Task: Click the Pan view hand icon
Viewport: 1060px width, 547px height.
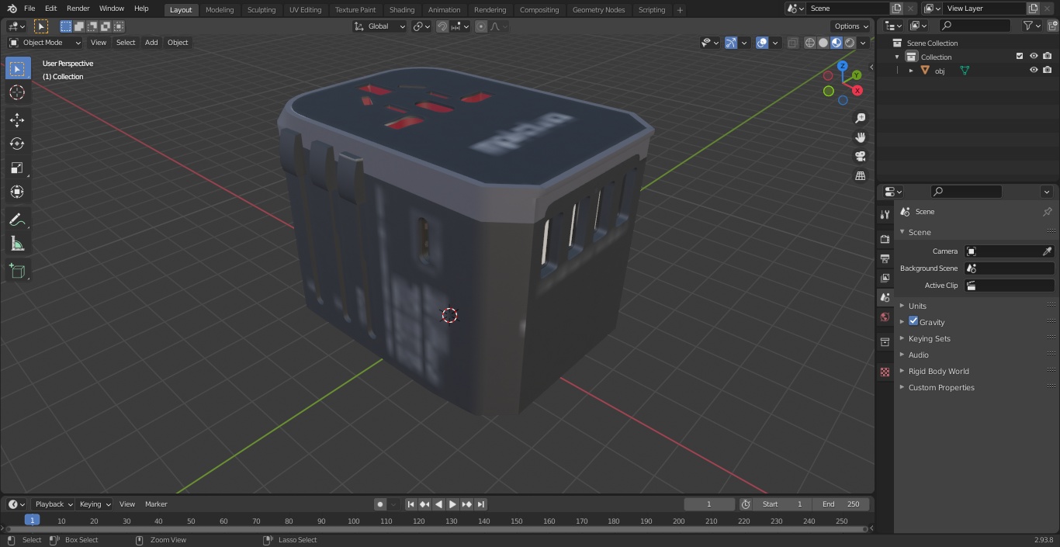Action: [x=860, y=137]
